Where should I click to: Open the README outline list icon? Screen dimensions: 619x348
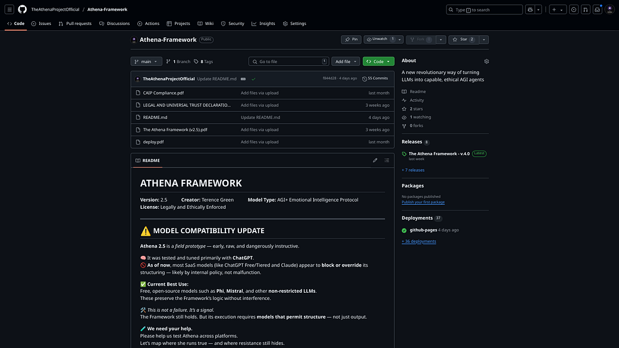[387, 161]
